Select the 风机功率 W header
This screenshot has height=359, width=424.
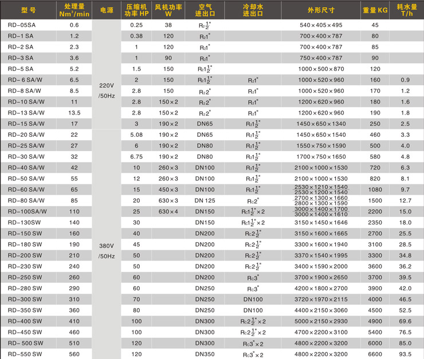(168, 10)
